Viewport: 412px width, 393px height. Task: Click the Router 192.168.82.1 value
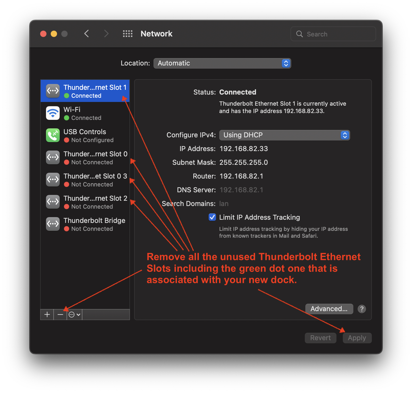point(241,176)
